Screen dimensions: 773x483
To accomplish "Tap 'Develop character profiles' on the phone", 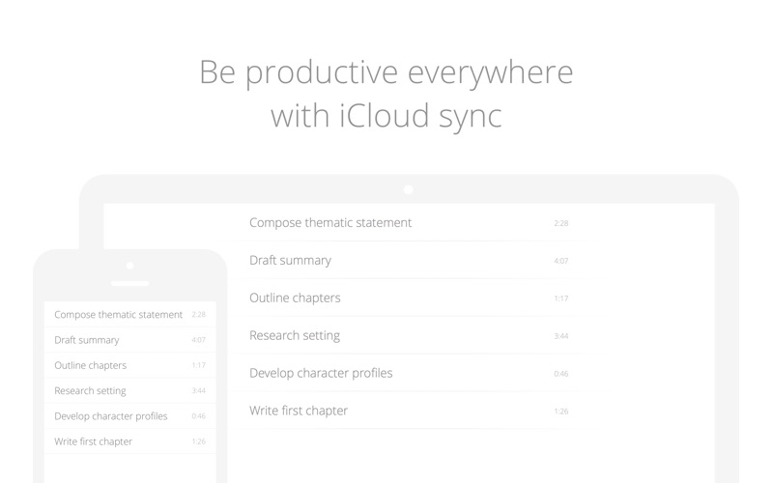I will (111, 416).
